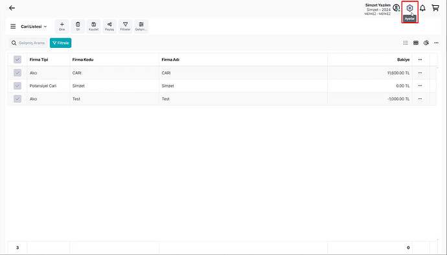Screen dimensions: 447x255
Task: Click the Gelişmiş Arama search field
Action: tap(29, 43)
